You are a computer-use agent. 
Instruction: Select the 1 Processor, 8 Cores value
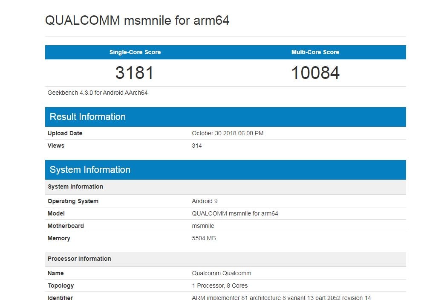click(x=219, y=285)
